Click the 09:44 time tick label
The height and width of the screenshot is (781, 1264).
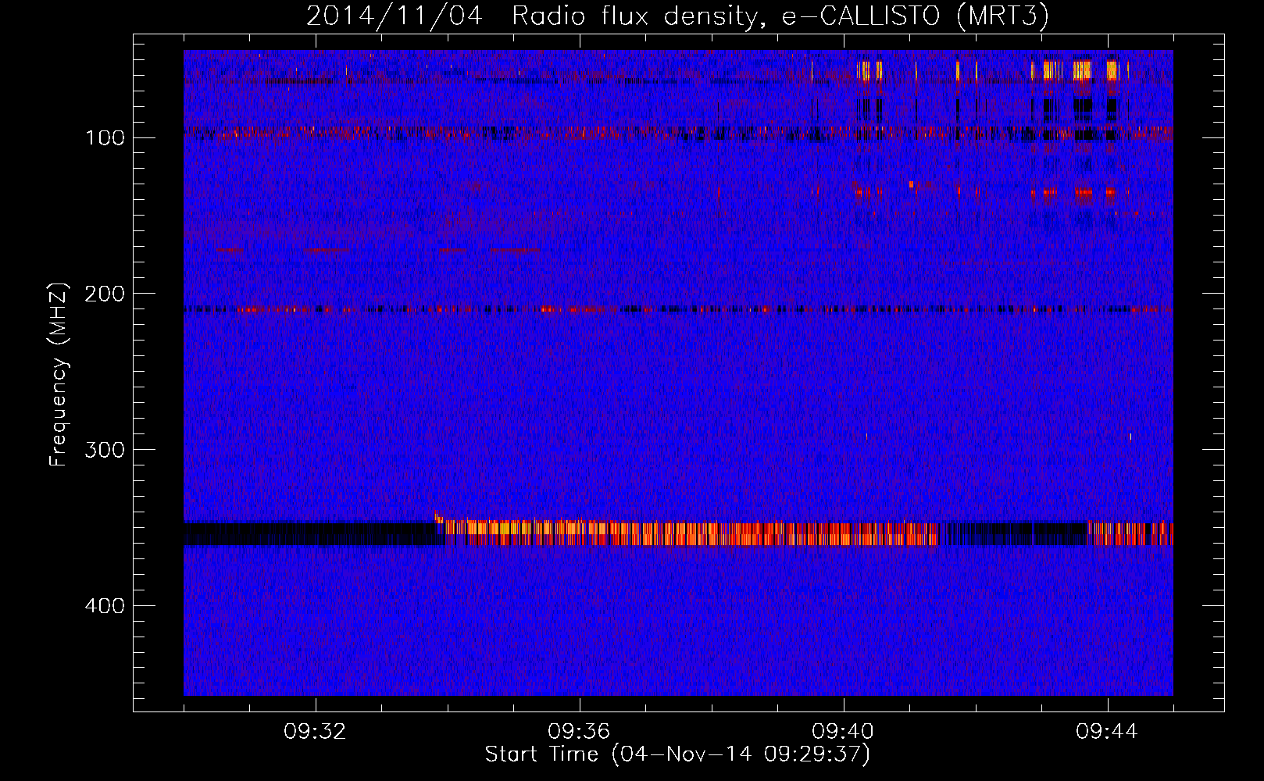coord(1107,732)
